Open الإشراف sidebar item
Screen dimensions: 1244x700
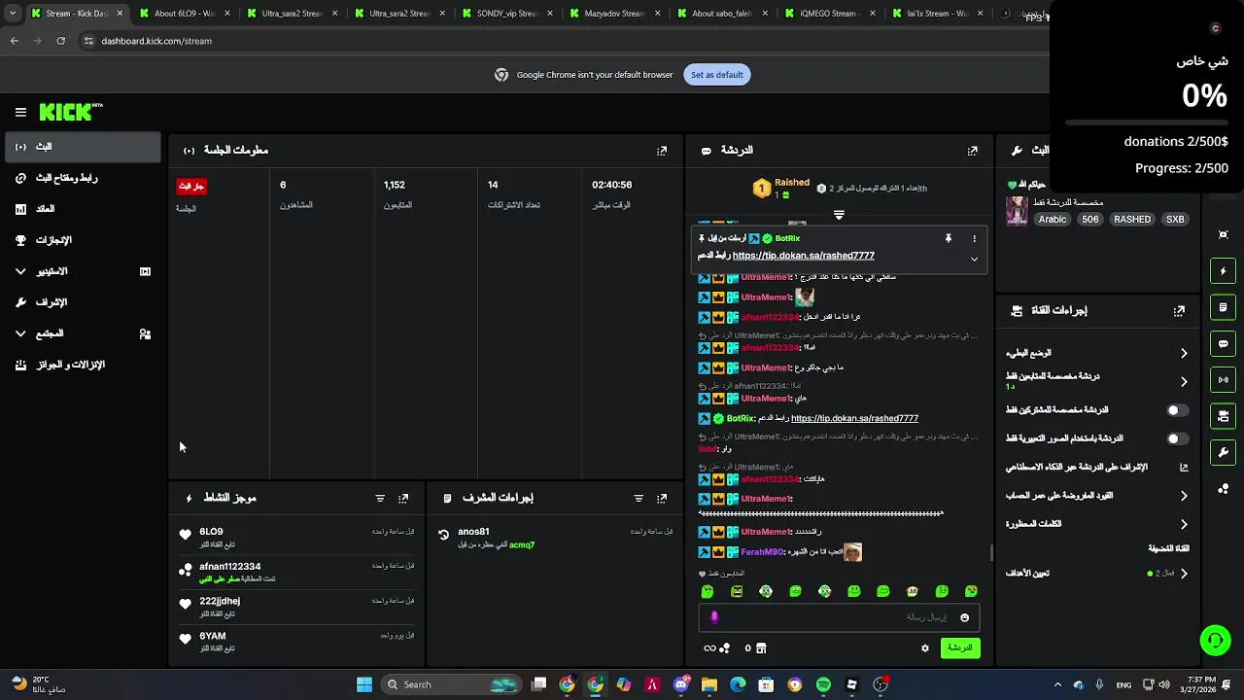pos(83,302)
